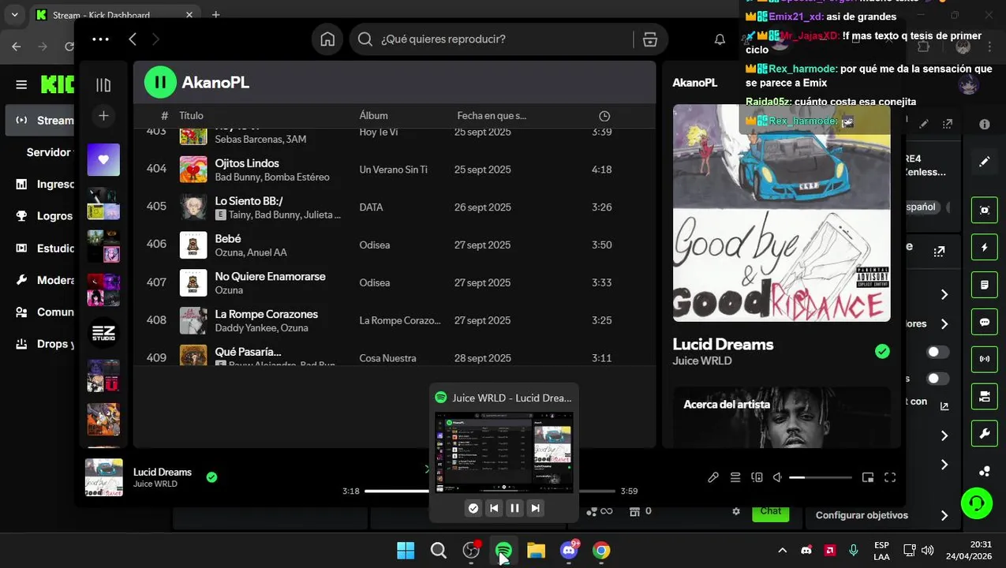Click Kick wrench tools rail icon
The width and height of the screenshot is (1006, 568).
[x=985, y=434]
